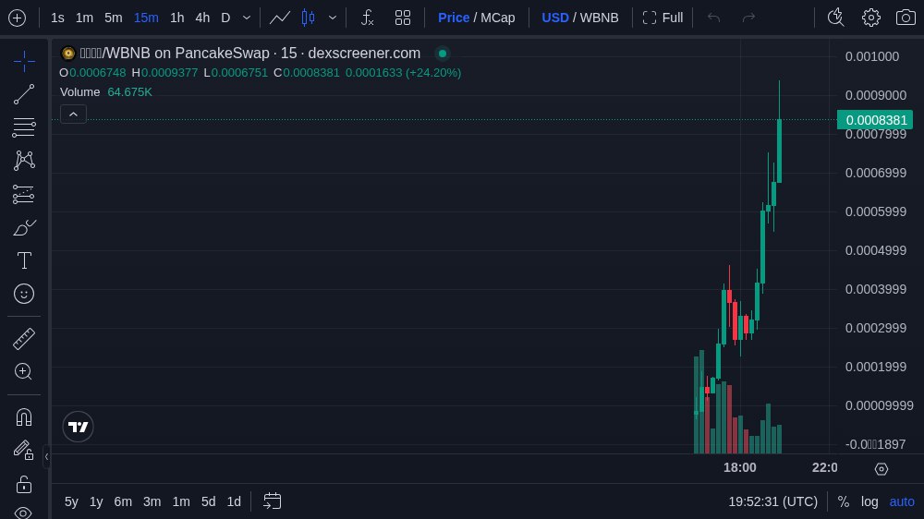Switch chart to MCap view
924x519 pixels.
click(x=497, y=18)
